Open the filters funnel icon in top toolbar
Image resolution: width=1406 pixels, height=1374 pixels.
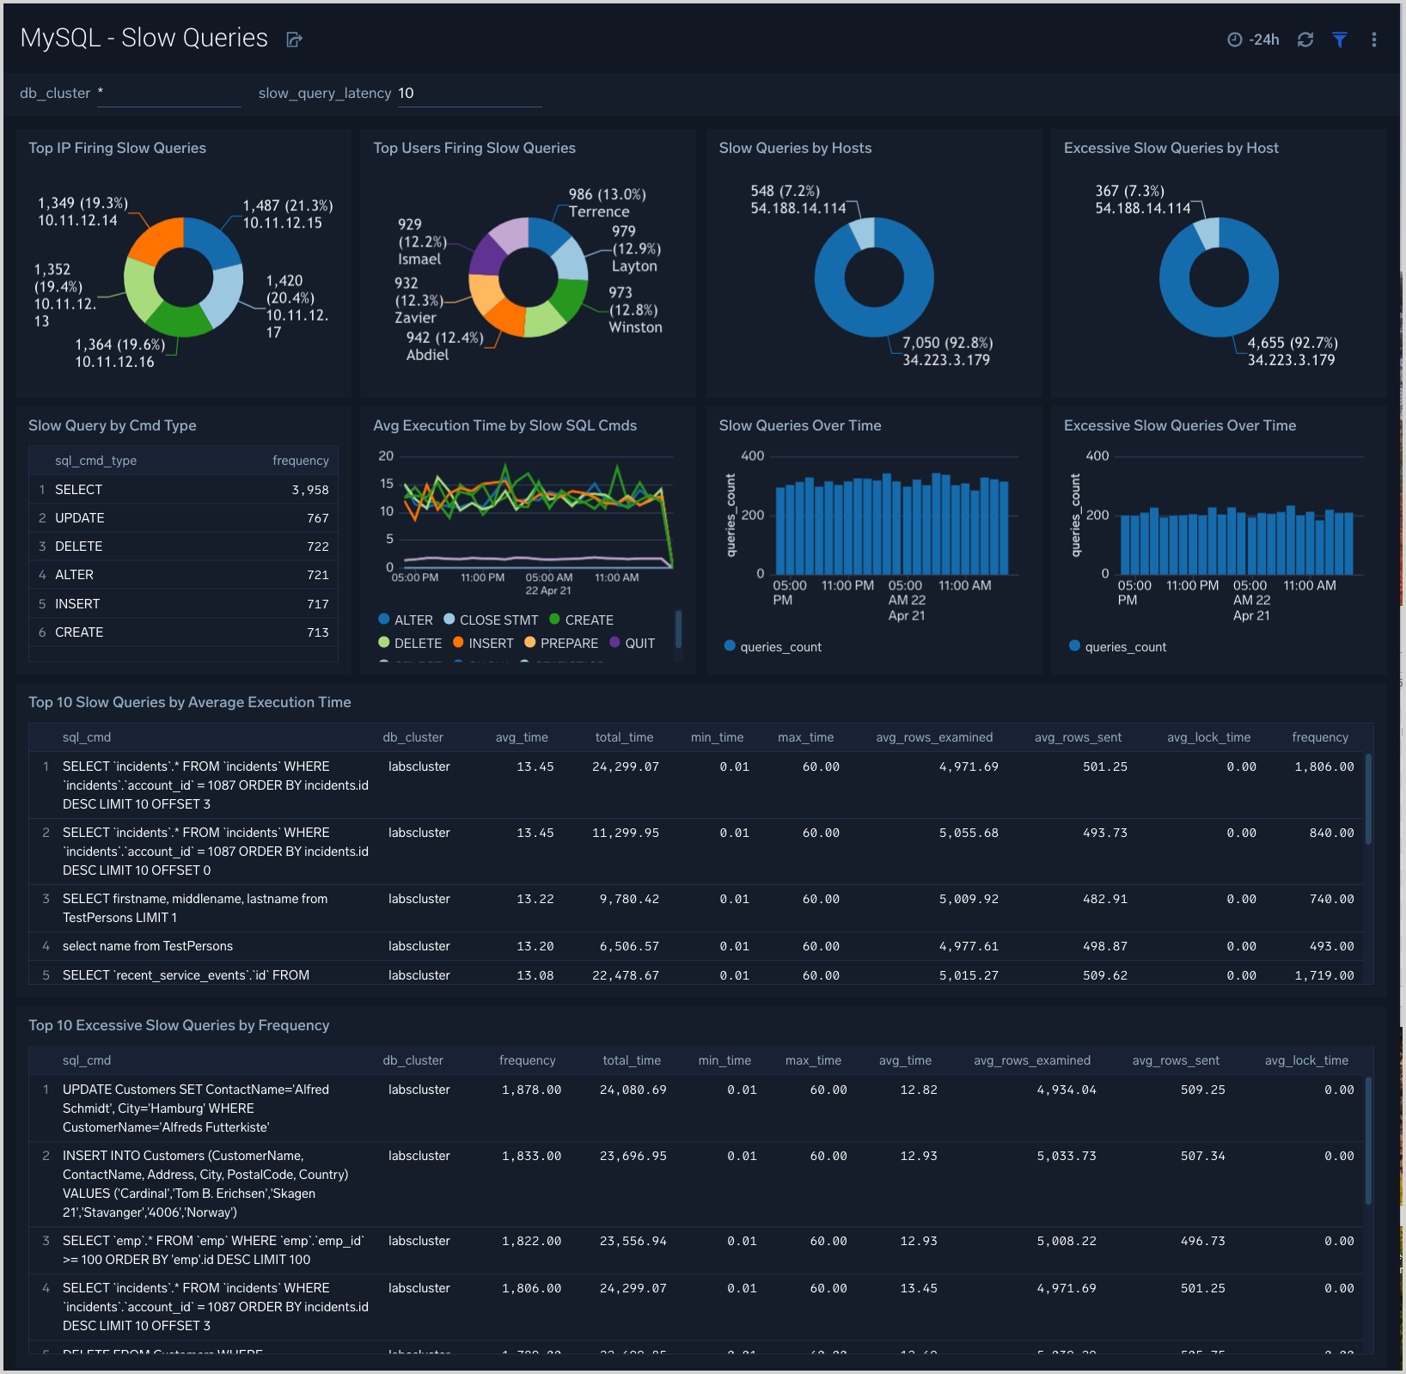pyautogui.click(x=1340, y=40)
